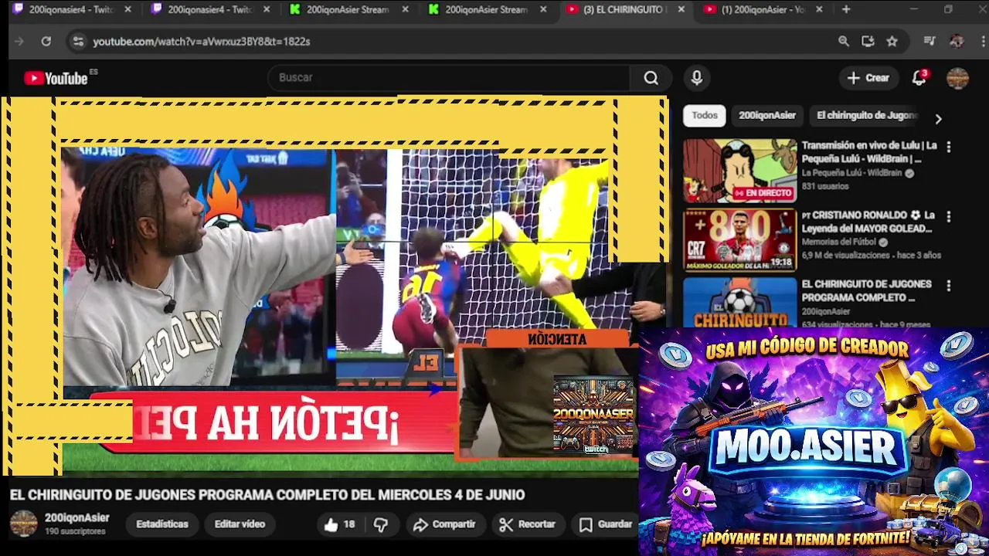Click the Crear button
The image size is (989, 556).
(x=868, y=78)
